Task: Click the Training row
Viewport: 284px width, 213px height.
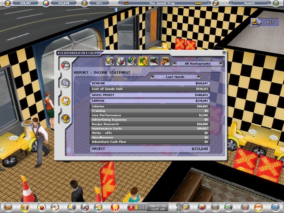Action: click(150, 111)
